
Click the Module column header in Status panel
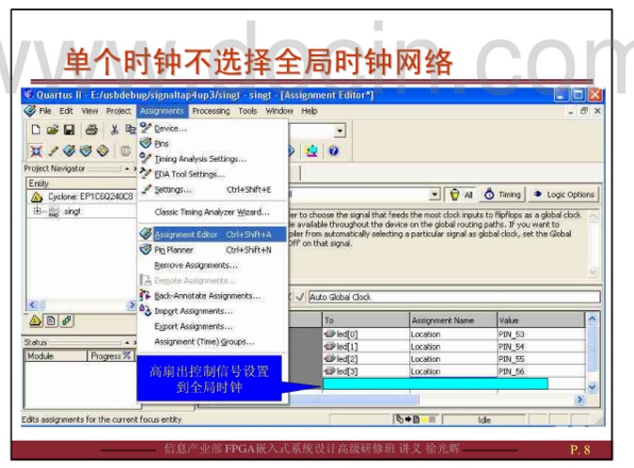click(56, 356)
